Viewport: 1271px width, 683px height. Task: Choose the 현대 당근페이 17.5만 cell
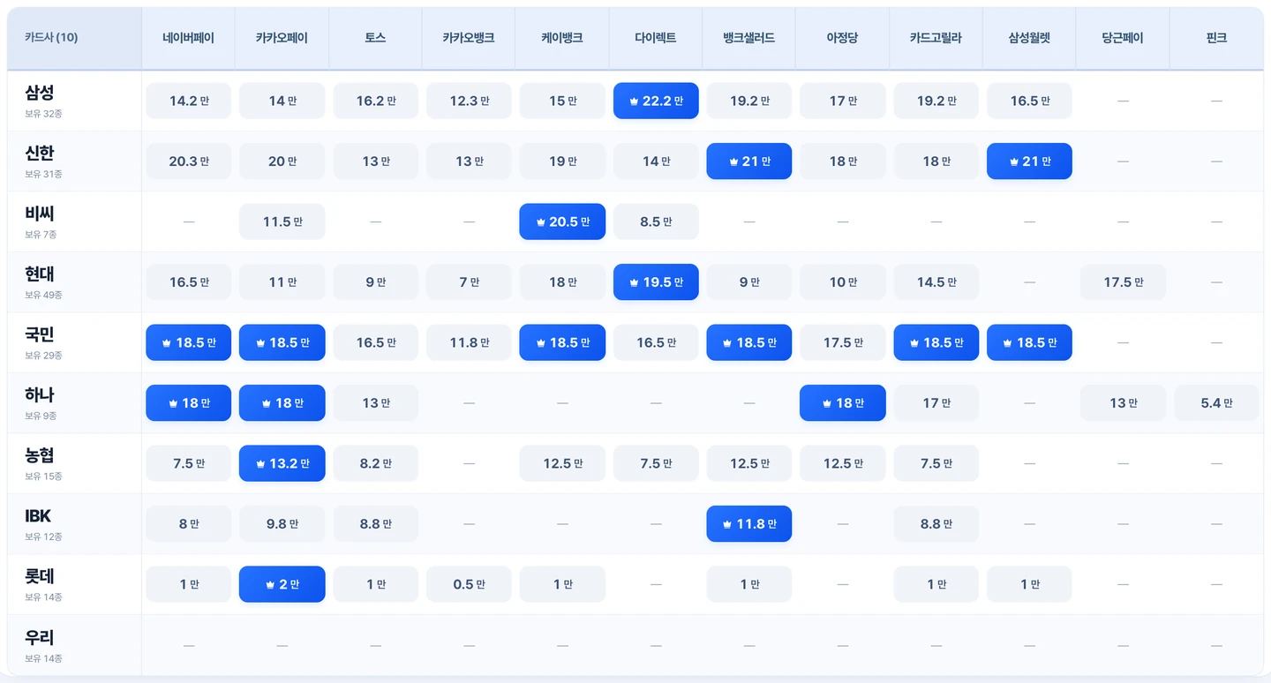[1123, 282]
